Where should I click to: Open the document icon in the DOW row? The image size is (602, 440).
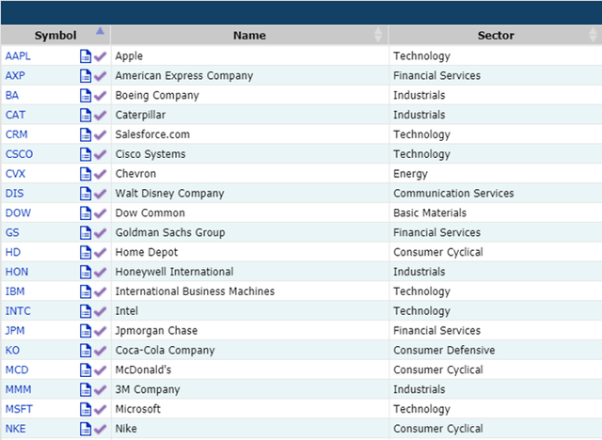click(86, 212)
